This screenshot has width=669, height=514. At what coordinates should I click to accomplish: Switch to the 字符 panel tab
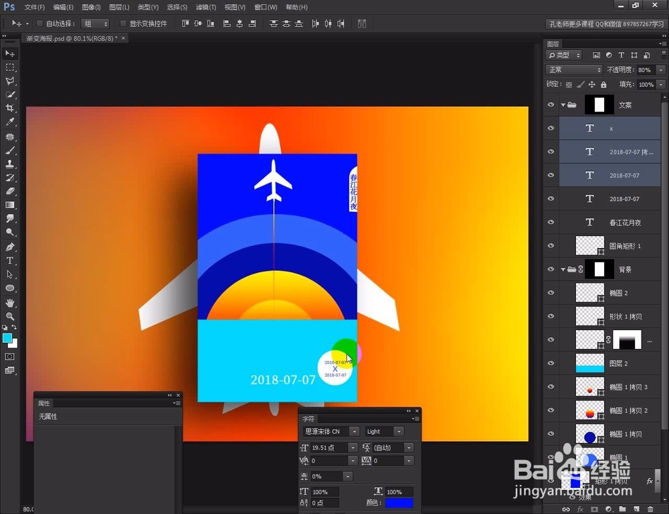[x=308, y=418]
